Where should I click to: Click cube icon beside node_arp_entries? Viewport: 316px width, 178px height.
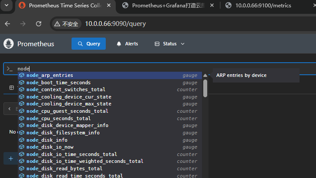point(22,75)
